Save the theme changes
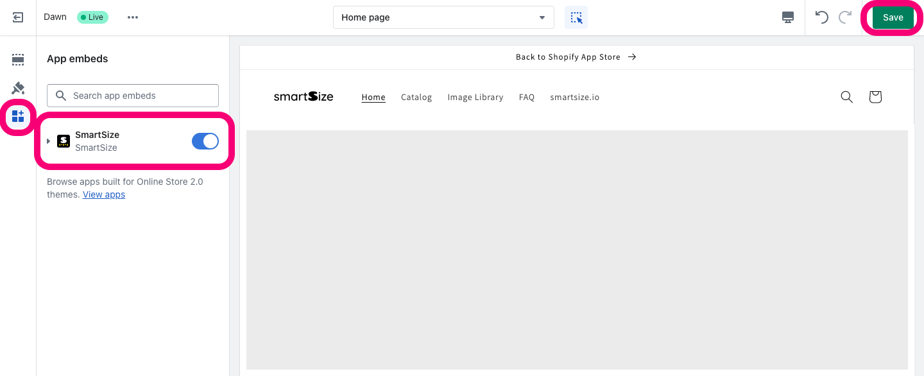The width and height of the screenshot is (924, 376). pos(893,17)
